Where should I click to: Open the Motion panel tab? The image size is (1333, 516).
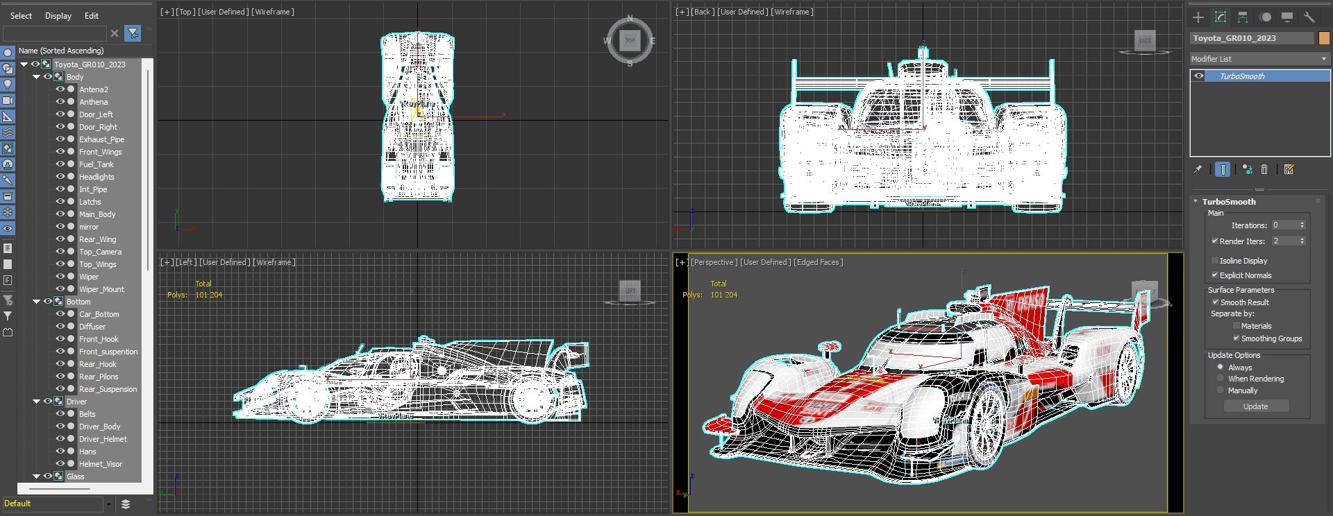1266,17
